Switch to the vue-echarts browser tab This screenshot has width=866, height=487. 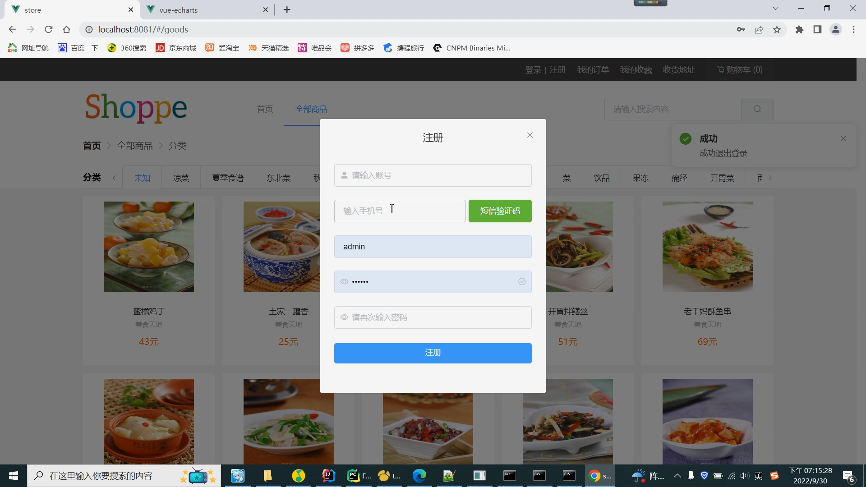point(207,10)
